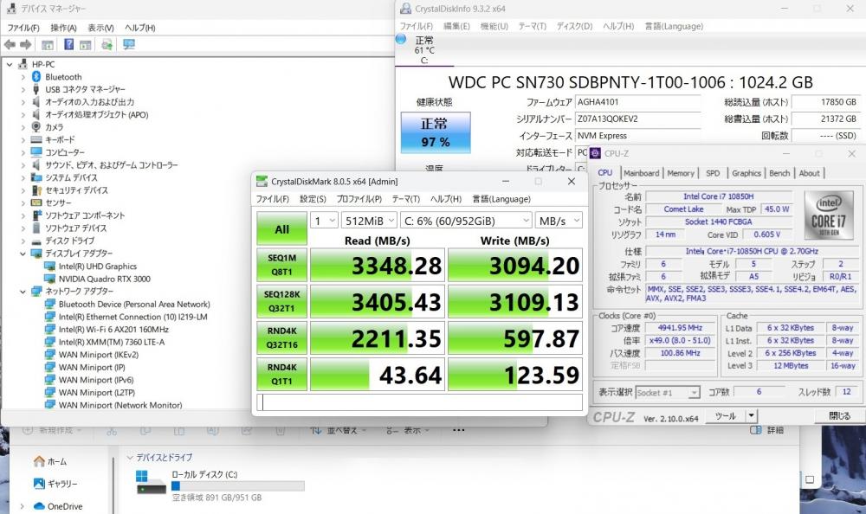This screenshot has height=514, width=866.
Task: Click the RND4K Q1T1 test button
Action: [x=281, y=375]
